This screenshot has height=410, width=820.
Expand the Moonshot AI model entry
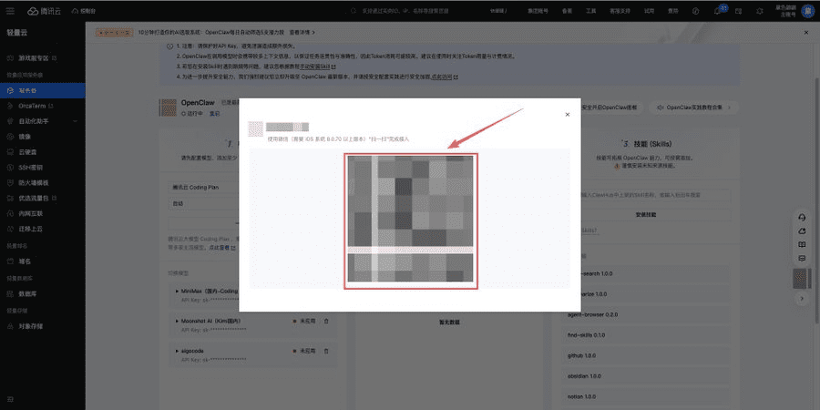click(x=177, y=321)
